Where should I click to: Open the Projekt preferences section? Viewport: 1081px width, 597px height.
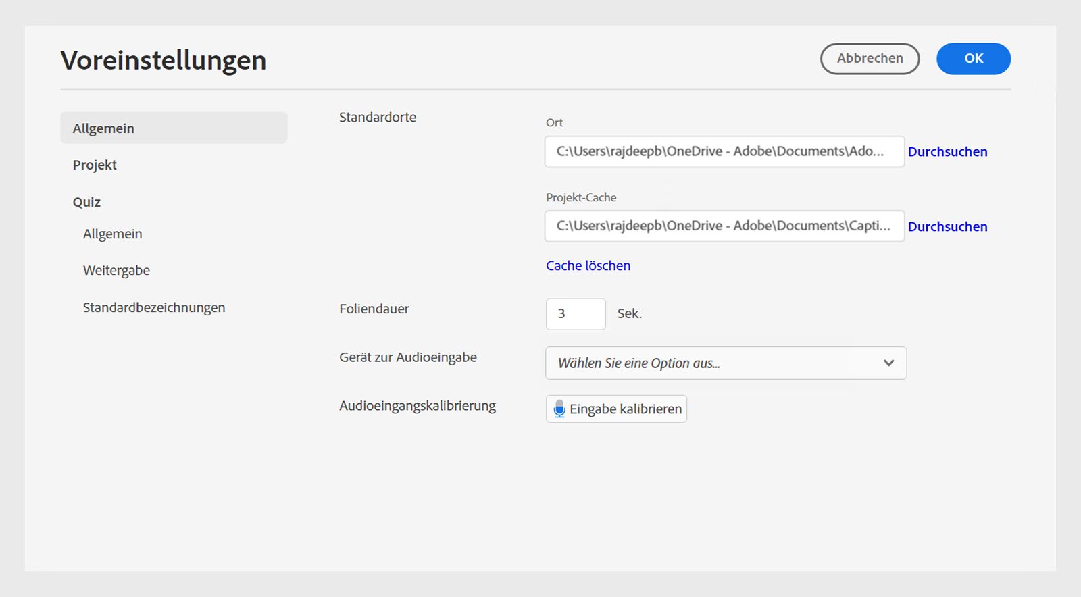(95, 165)
